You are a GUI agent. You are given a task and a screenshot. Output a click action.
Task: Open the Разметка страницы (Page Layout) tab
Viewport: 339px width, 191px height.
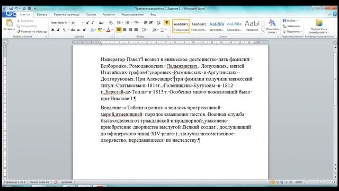(67, 14)
